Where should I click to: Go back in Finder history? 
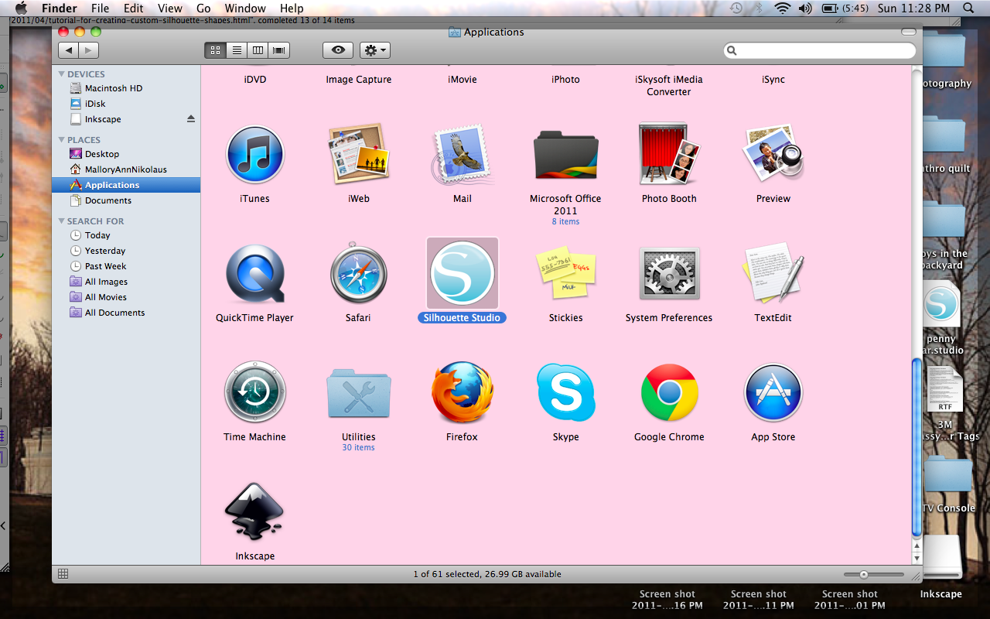pyautogui.click(x=69, y=50)
